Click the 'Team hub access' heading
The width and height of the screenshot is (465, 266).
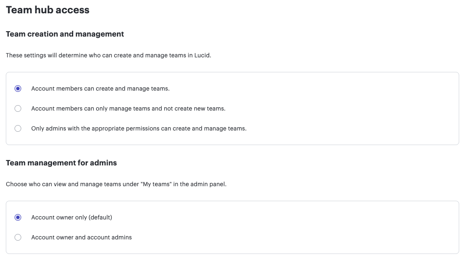pyautogui.click(x=47, y=10)
